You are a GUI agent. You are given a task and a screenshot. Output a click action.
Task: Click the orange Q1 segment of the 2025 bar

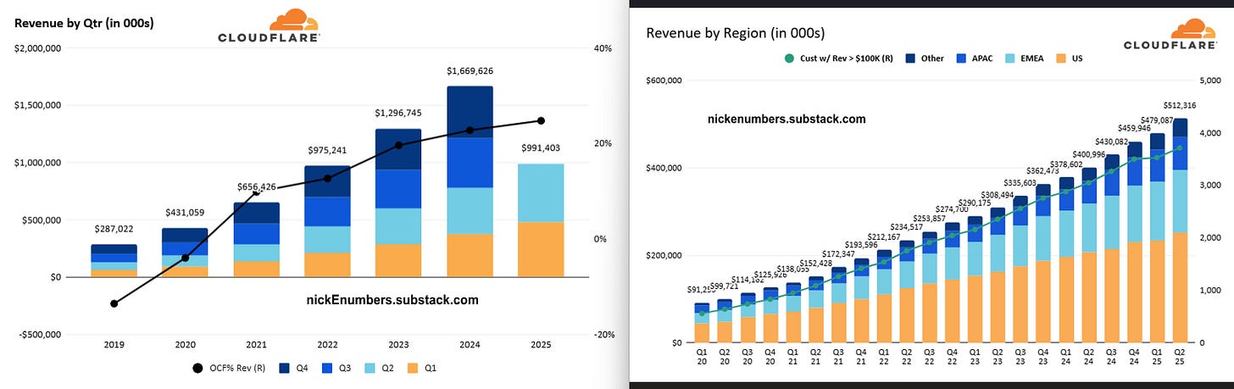coord(542,249)
